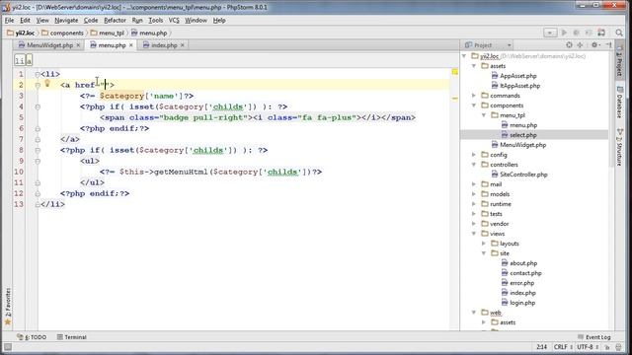Collapse the components folder

click(474, 106)
